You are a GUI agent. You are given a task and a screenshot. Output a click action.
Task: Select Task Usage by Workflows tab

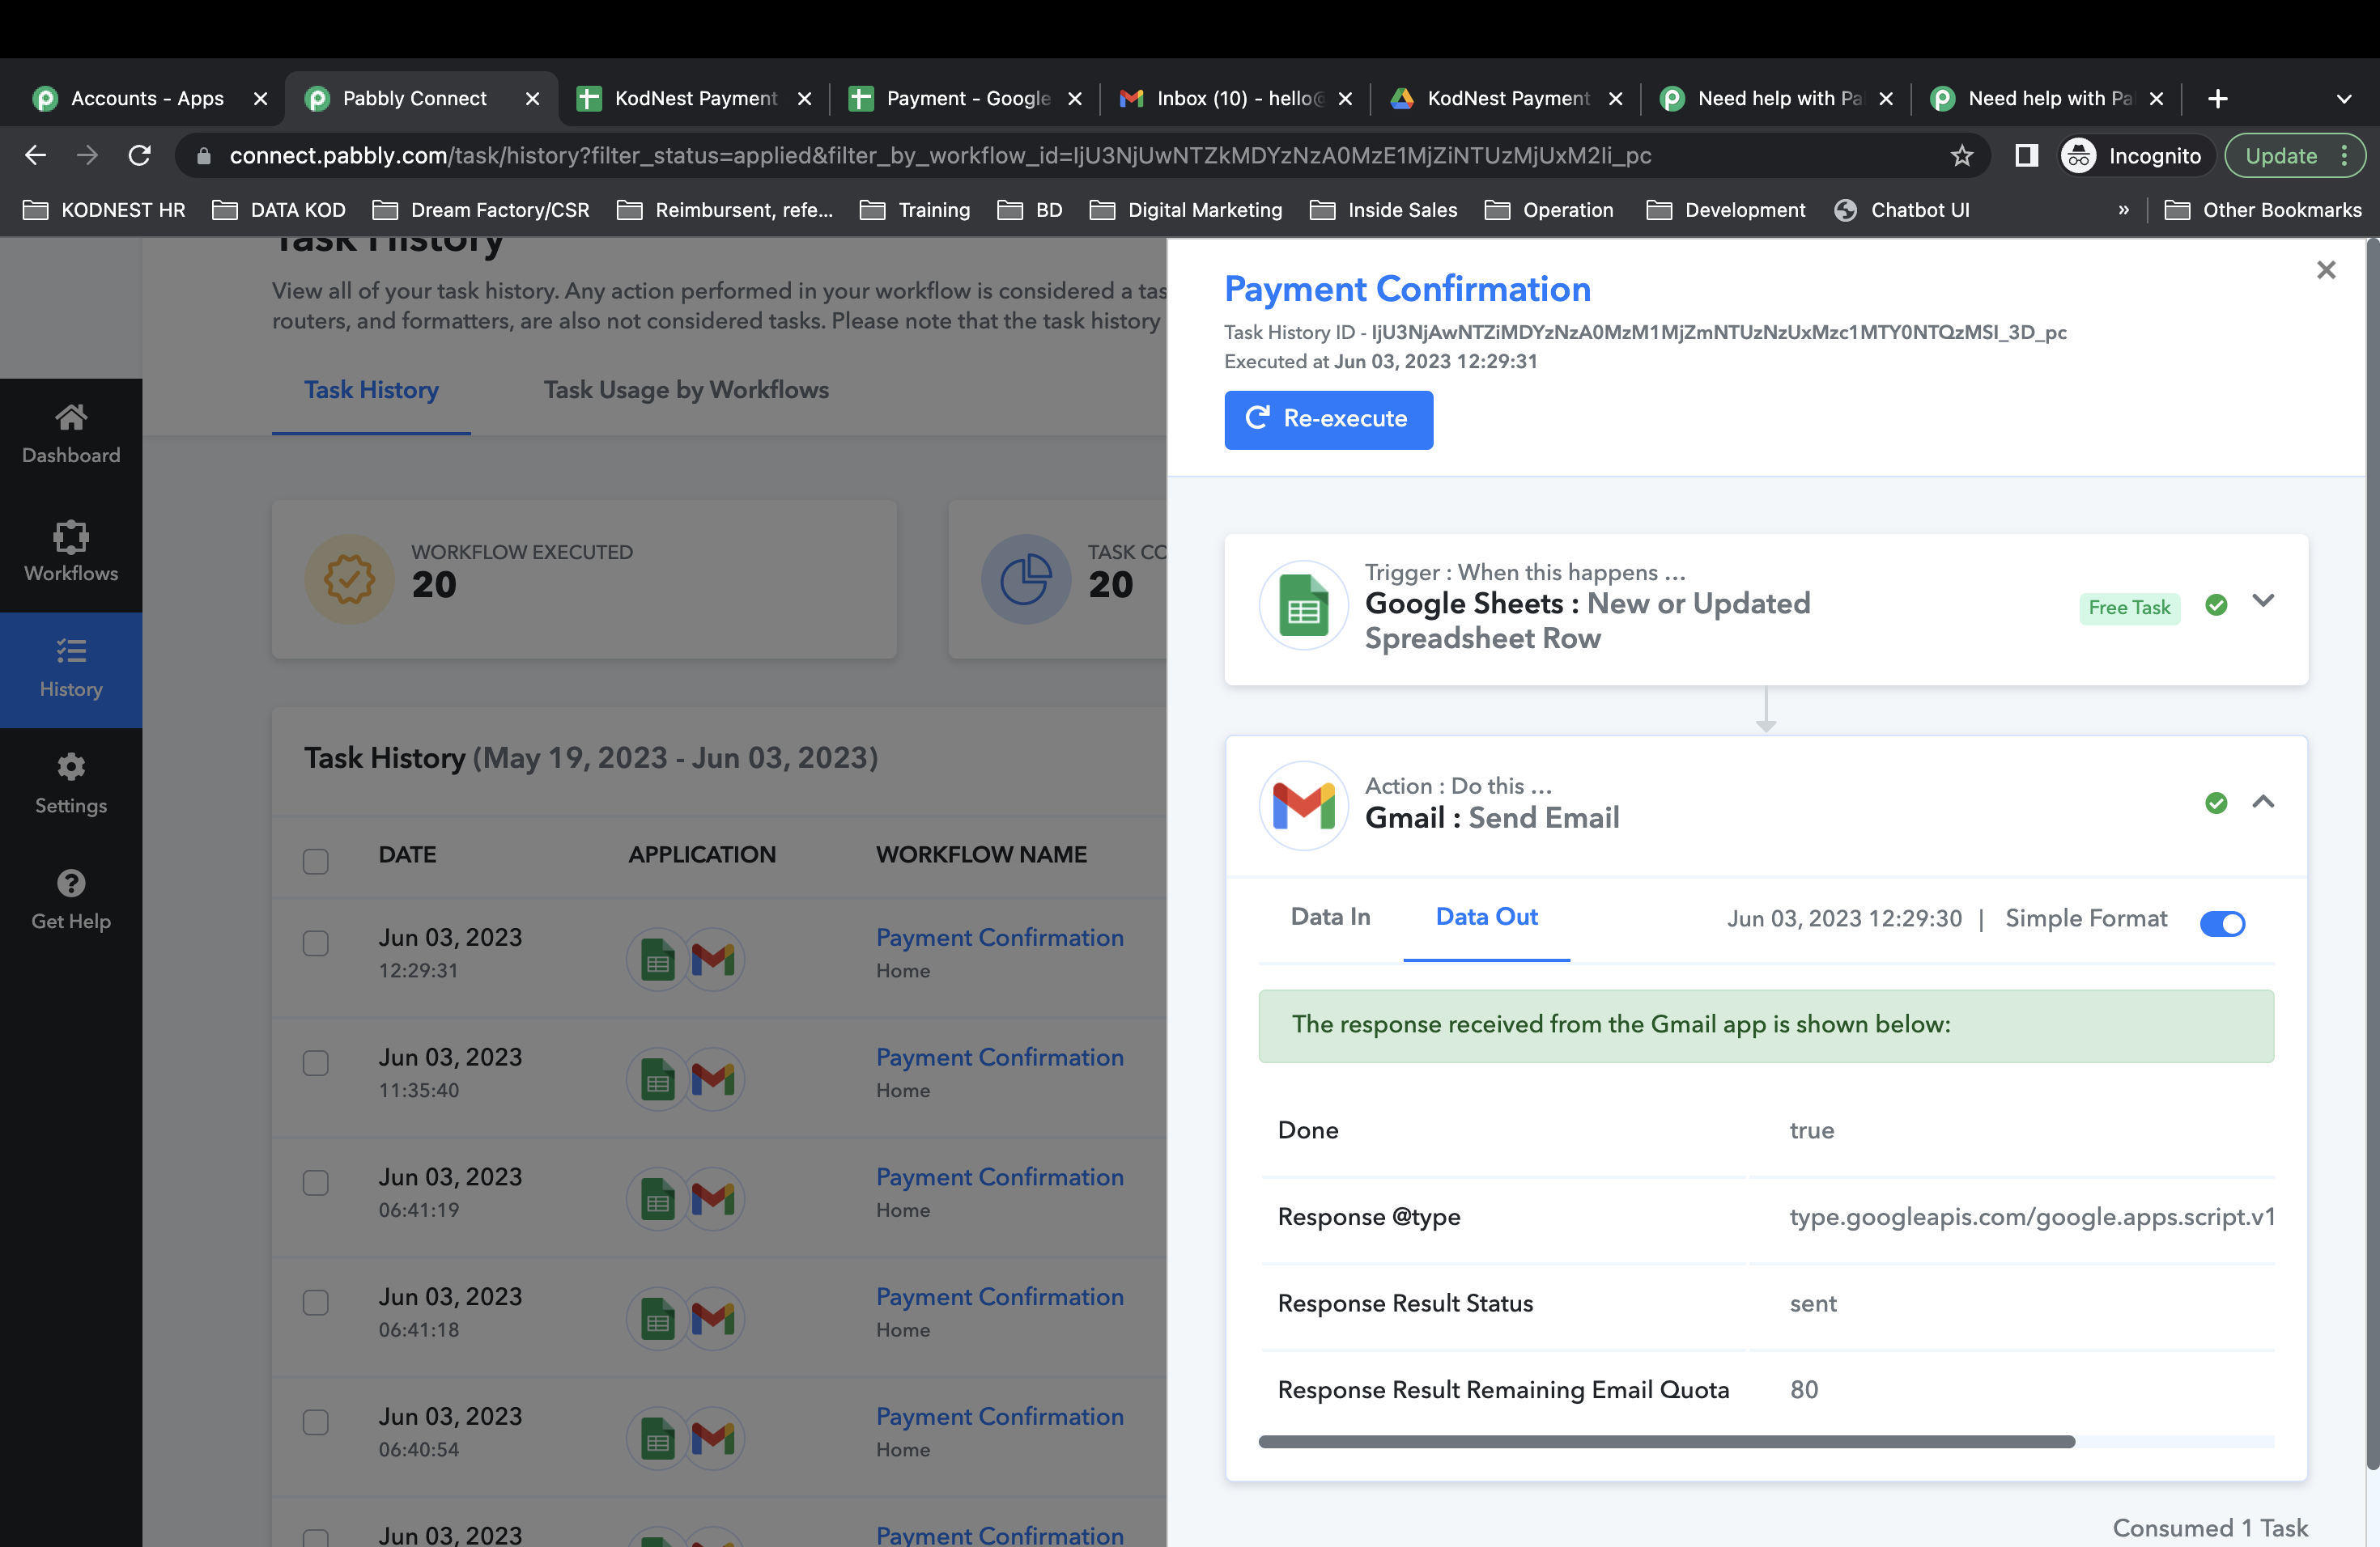click(x=686, y=390)
